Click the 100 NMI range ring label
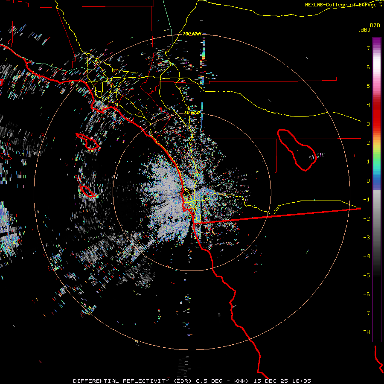 pos(192,34)
